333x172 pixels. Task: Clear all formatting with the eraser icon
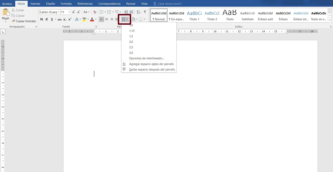tap(95, 12)
